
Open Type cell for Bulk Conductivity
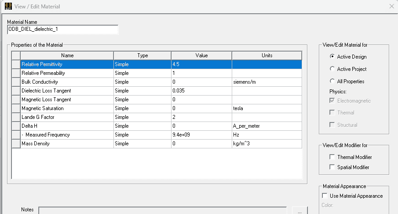click(x=142, y=82)
